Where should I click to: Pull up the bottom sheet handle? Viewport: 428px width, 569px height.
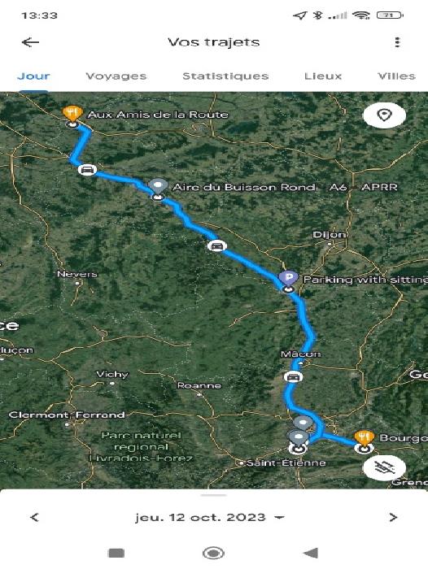coord(214,495)
